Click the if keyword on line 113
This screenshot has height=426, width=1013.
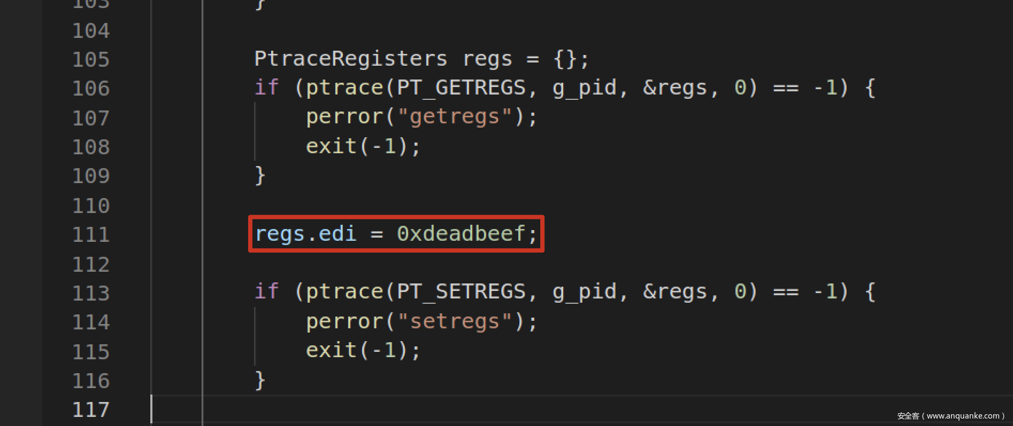pos(266,291)
